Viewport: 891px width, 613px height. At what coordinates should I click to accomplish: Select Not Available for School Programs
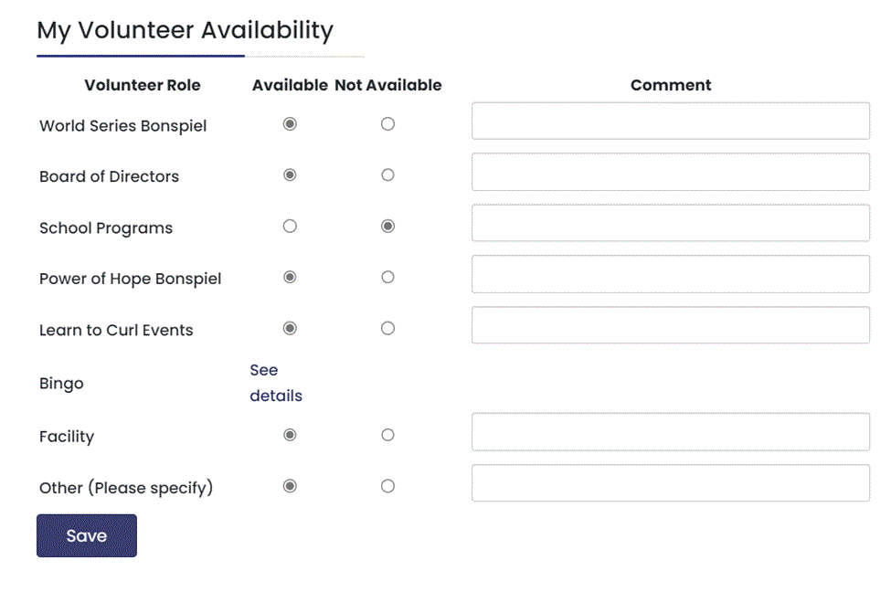tap(387, 226)
